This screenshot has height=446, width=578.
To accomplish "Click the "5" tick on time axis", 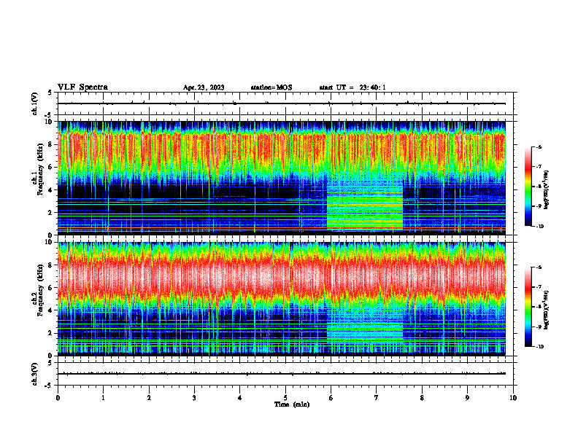I will point(285,398).
